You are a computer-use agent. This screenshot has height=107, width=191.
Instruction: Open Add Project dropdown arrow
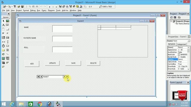7,7
